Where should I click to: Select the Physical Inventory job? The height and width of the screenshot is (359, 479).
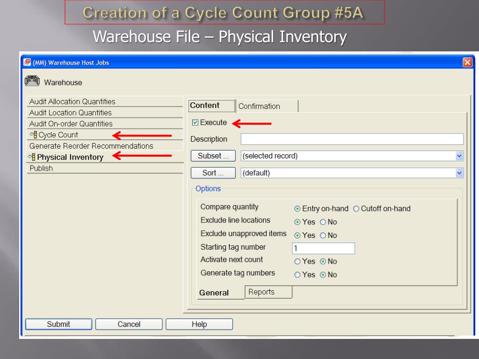pos(105,157)
